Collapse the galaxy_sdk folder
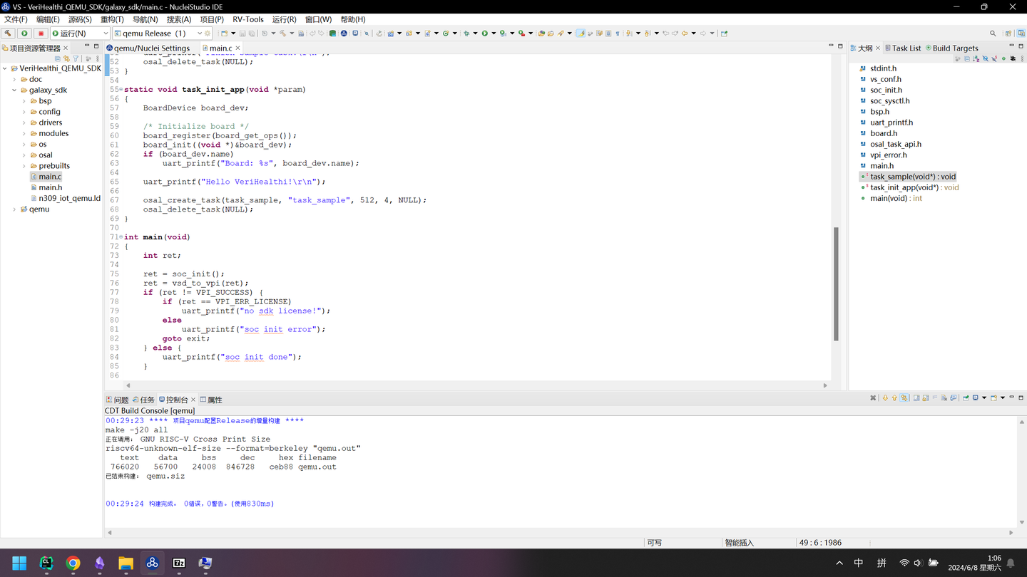 tap(14, 90)
